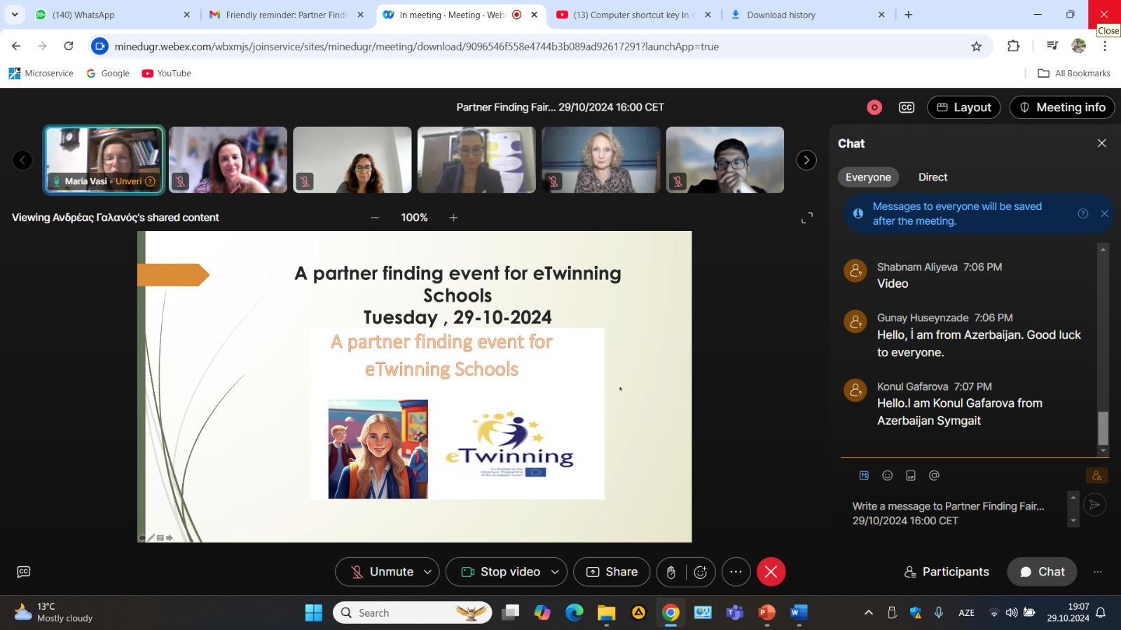Click the recording indicator icon
1121x630 pixels.
(x=874, y=107)
